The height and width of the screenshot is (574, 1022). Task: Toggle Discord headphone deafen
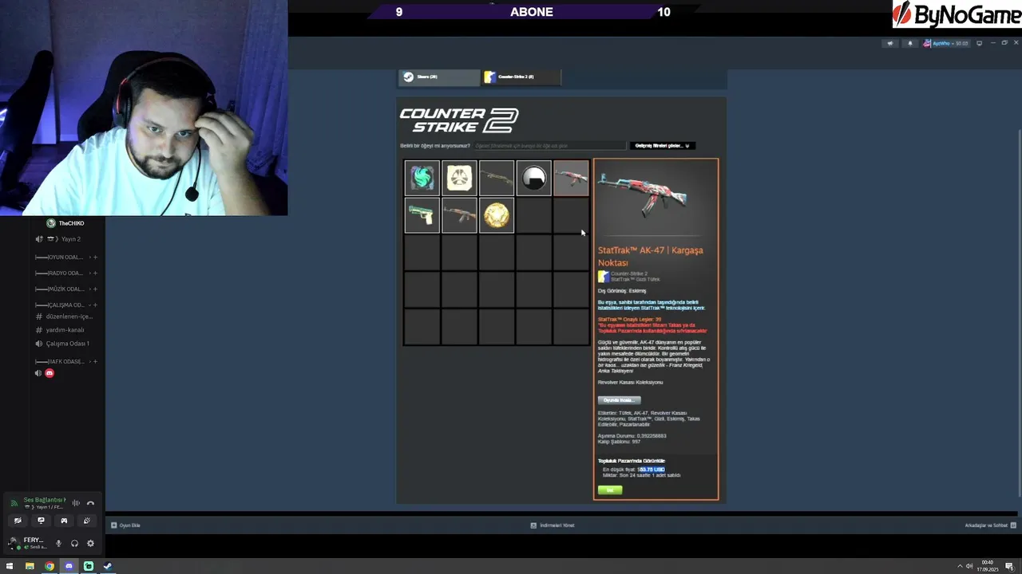[74, 544]
